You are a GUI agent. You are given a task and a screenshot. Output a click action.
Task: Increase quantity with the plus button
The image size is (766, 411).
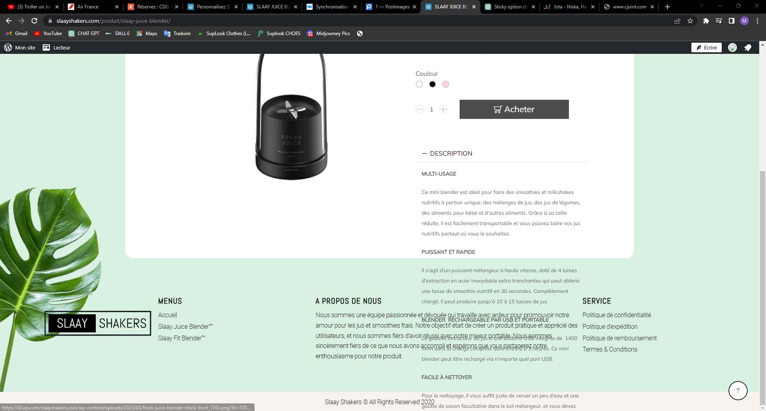click(443, 109)
